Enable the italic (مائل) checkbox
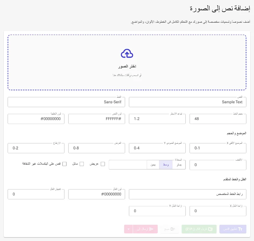The width and height of the screenshot is (254, 241). pyautogui.click(x=82, y=164)
